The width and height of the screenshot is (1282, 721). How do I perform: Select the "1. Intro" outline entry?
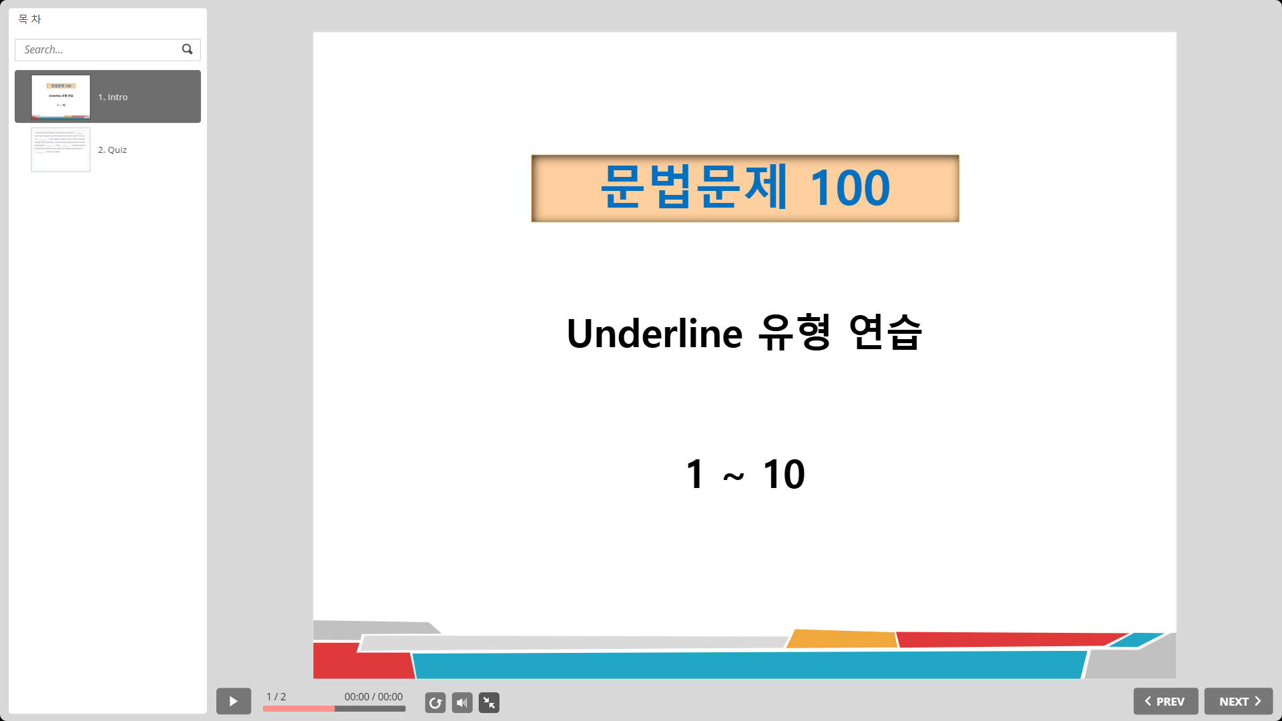pyautogui.click(x=113, y=97)
